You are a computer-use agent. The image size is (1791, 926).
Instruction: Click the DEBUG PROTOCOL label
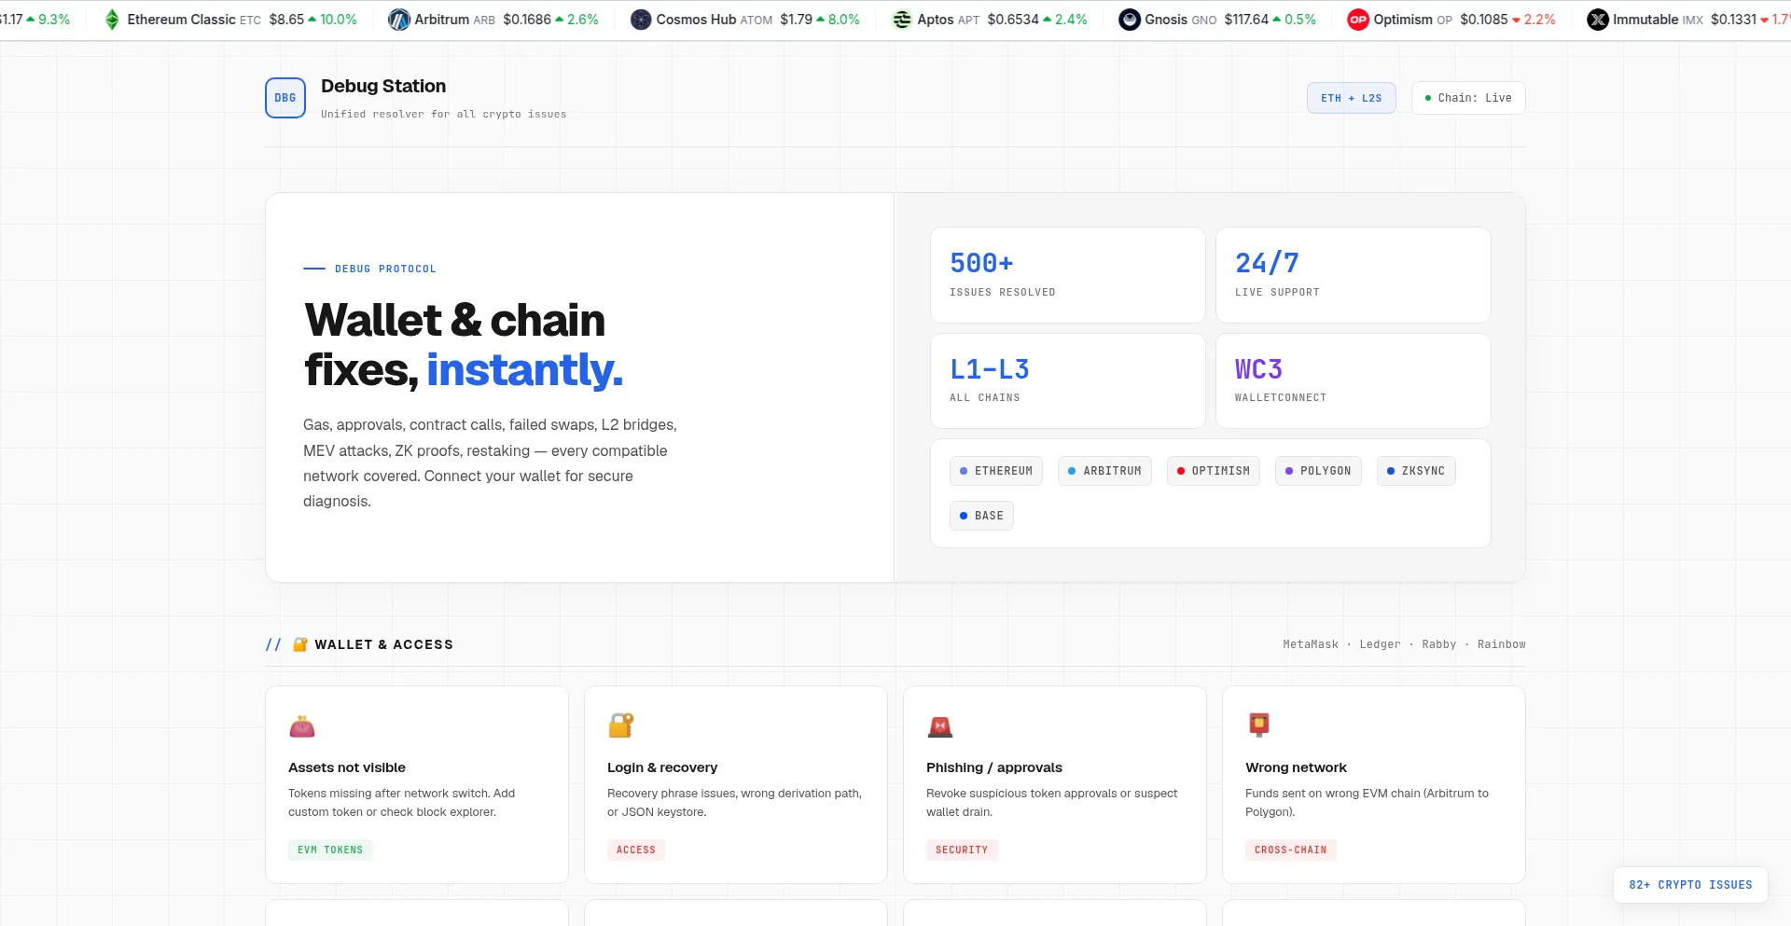click(385, 269)
